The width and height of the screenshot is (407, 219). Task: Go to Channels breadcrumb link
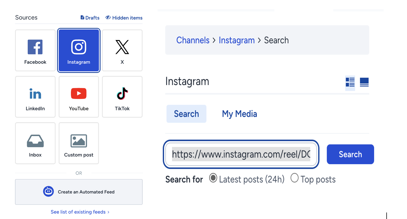193,40
